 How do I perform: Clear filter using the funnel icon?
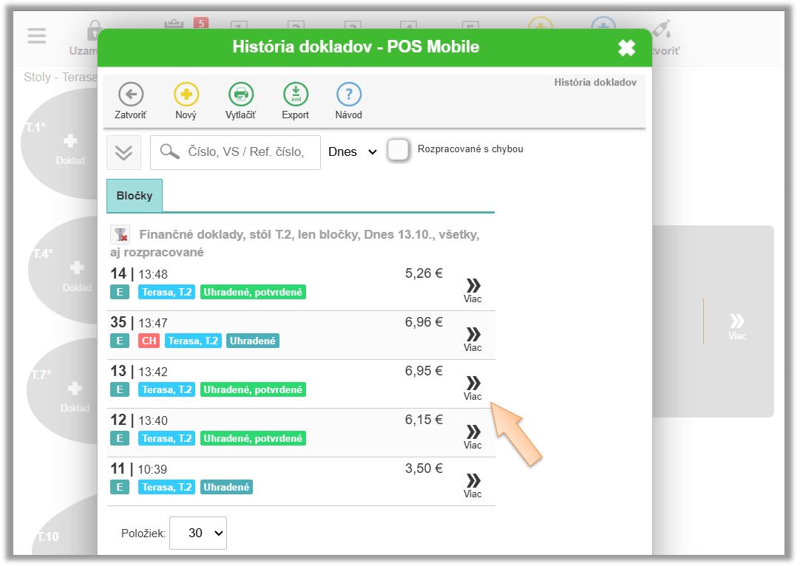coord(119,235)
